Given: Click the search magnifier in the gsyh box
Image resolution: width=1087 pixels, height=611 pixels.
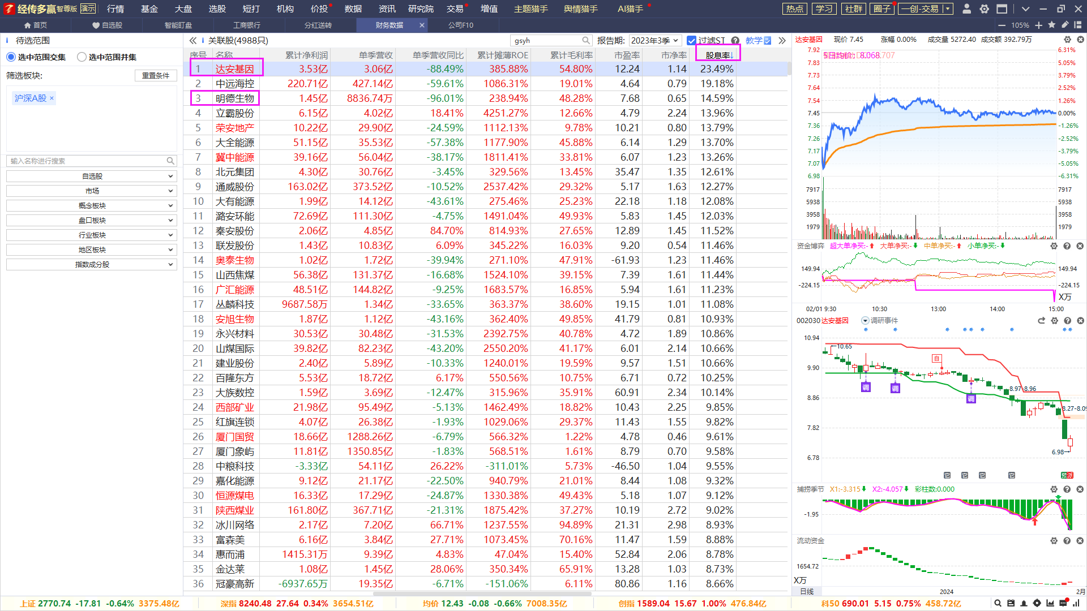Looking at the screenshot, I should (586, 40).
